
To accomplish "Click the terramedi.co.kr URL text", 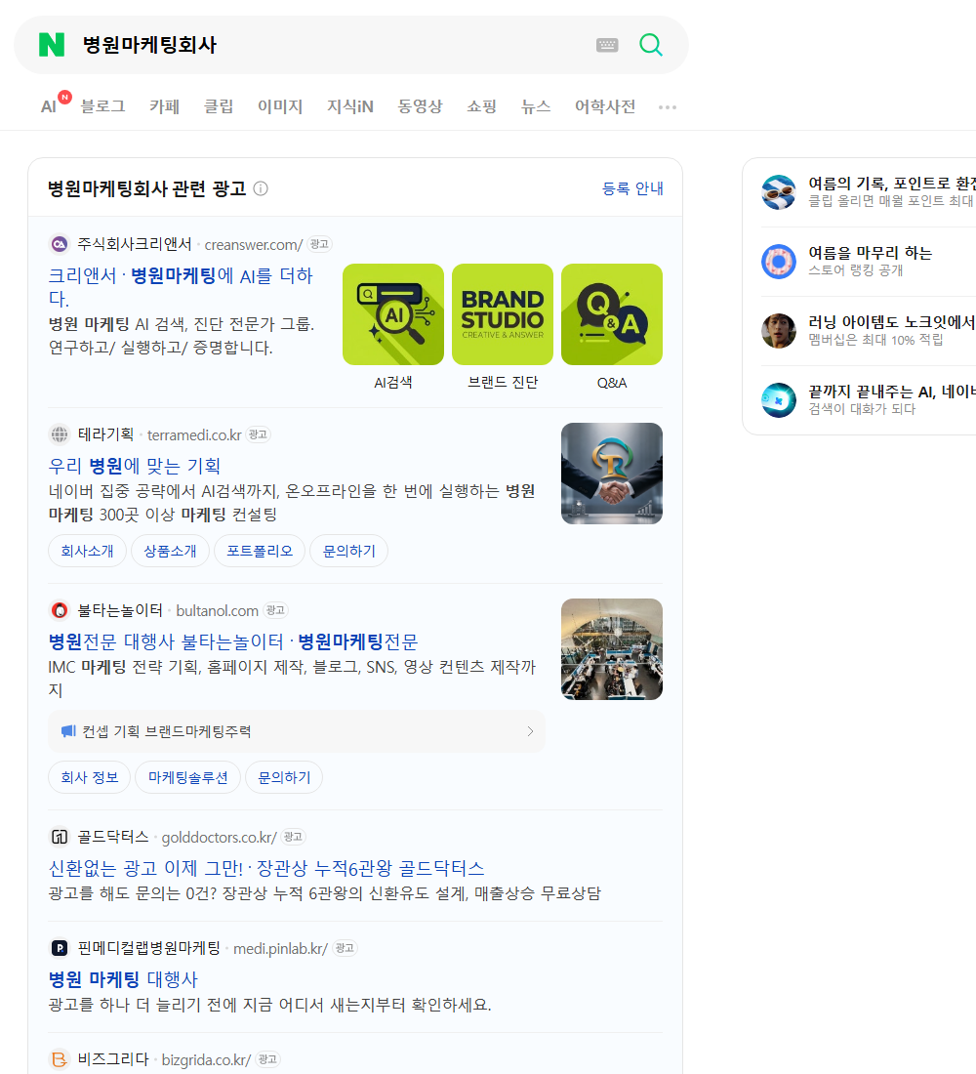I will (194, 434).
